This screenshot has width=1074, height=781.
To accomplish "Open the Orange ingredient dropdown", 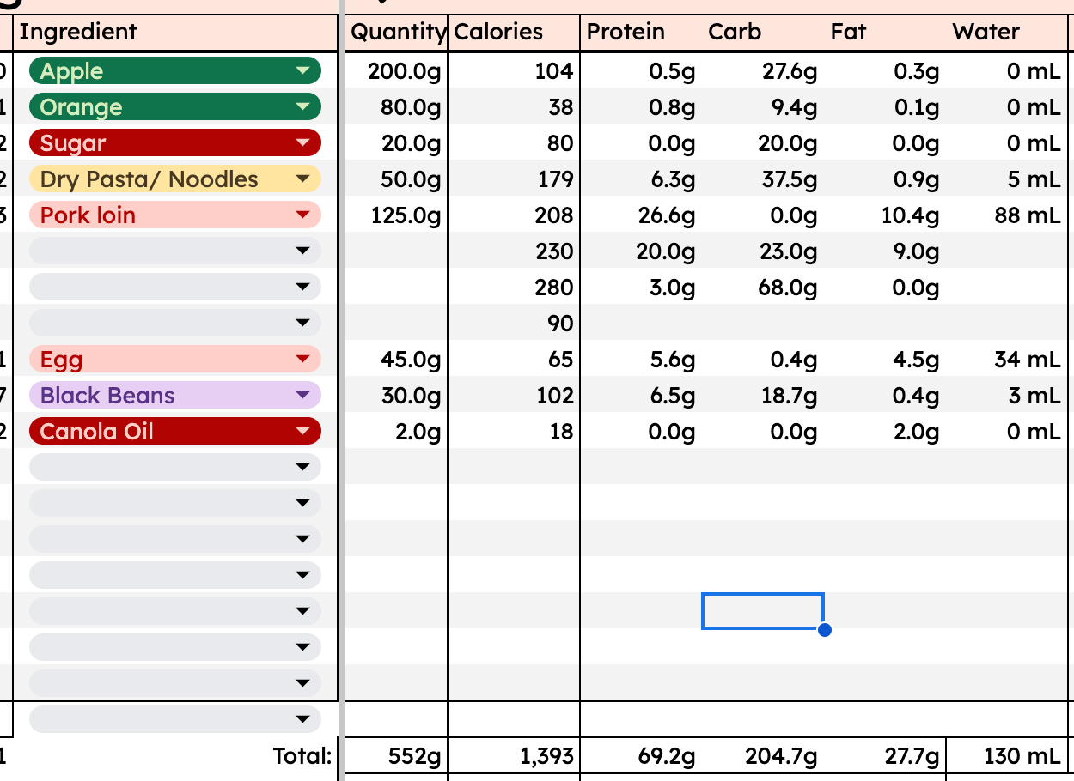I will [x=175, y=107].
